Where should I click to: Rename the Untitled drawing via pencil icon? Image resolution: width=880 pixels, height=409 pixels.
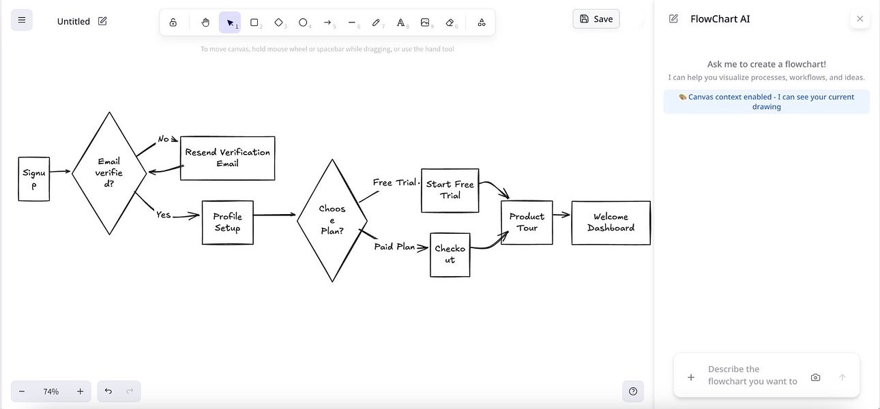point(102,21)
